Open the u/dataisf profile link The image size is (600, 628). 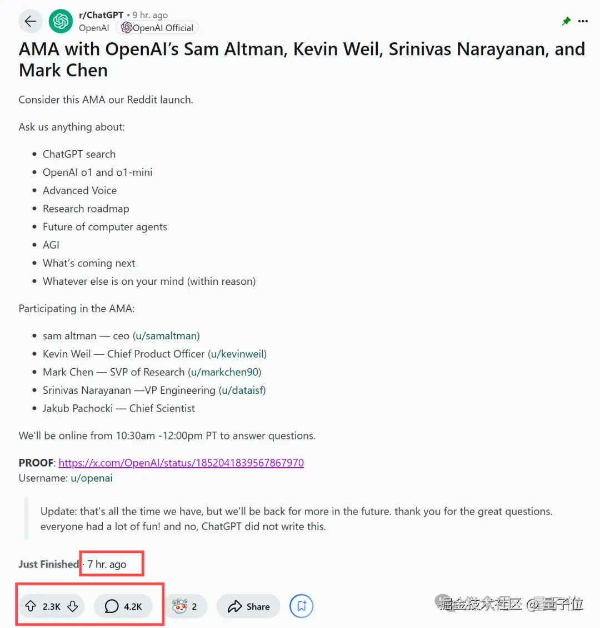click(242, 390)
